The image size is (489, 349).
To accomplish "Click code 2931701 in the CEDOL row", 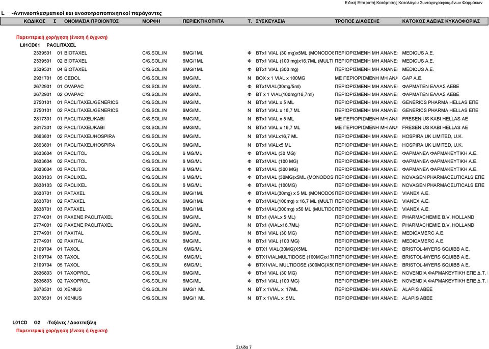I will (x=42, y=78).
